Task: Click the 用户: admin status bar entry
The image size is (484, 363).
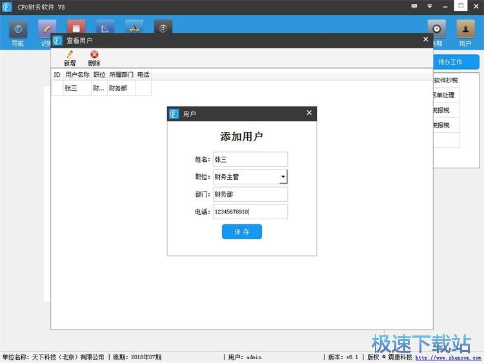Action: pyautogui.click(x=245, y=357)
